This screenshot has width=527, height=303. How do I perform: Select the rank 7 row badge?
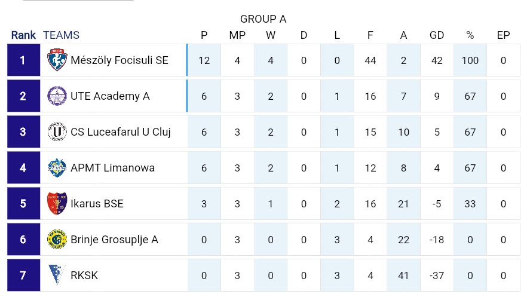click(x=23, y=275)
